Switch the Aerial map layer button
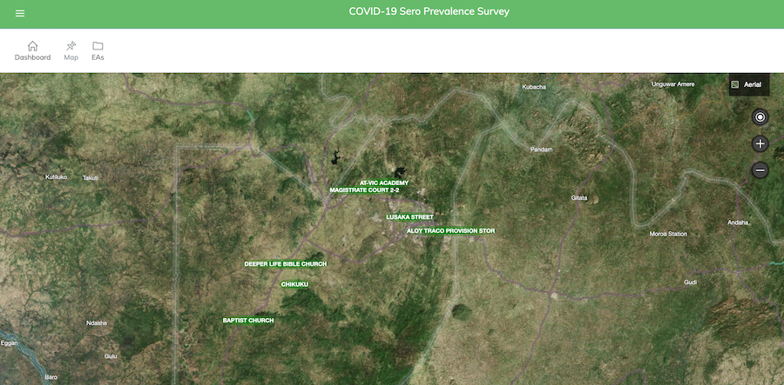 [748, 85]
